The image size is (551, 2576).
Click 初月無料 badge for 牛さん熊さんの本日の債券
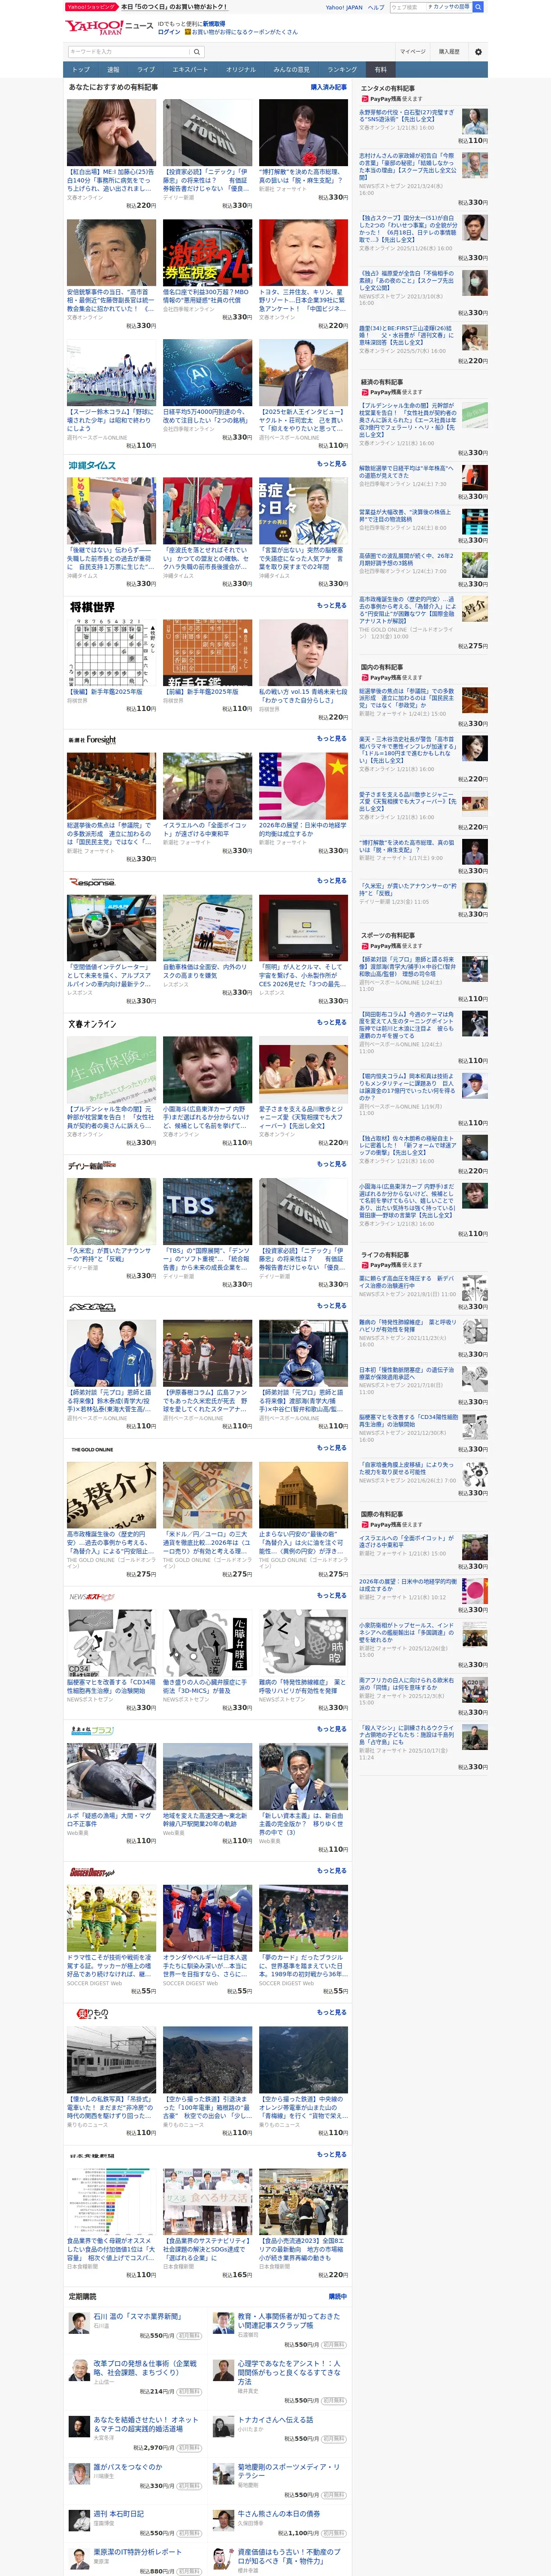tap(334, 2533)
